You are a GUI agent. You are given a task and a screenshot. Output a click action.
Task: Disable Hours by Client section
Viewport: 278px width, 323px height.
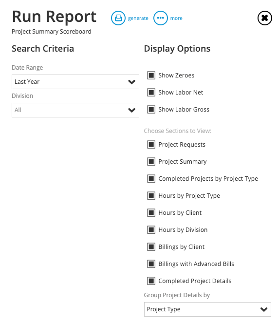click(151, 213)
